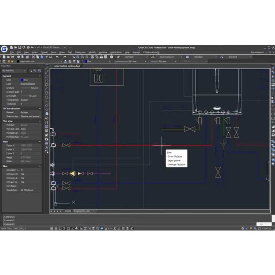Viewport: 275px width, 275px height.
Task: Collapse the 3D Visualization section
Action: 40,109
